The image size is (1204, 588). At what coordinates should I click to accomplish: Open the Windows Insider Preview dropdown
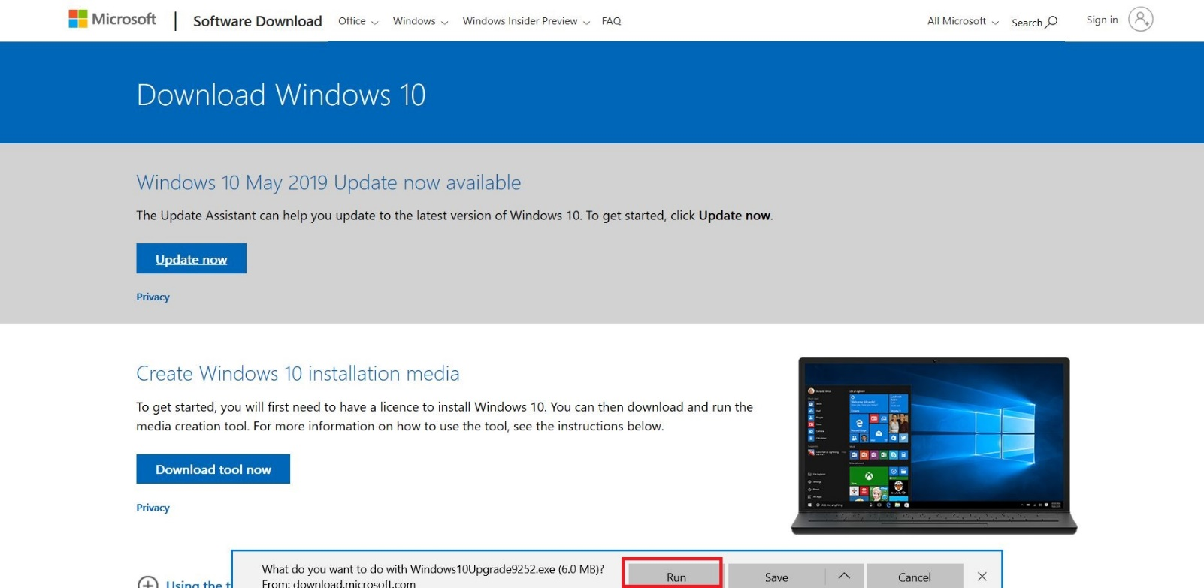pyautogui.click(x=526, y=21)
